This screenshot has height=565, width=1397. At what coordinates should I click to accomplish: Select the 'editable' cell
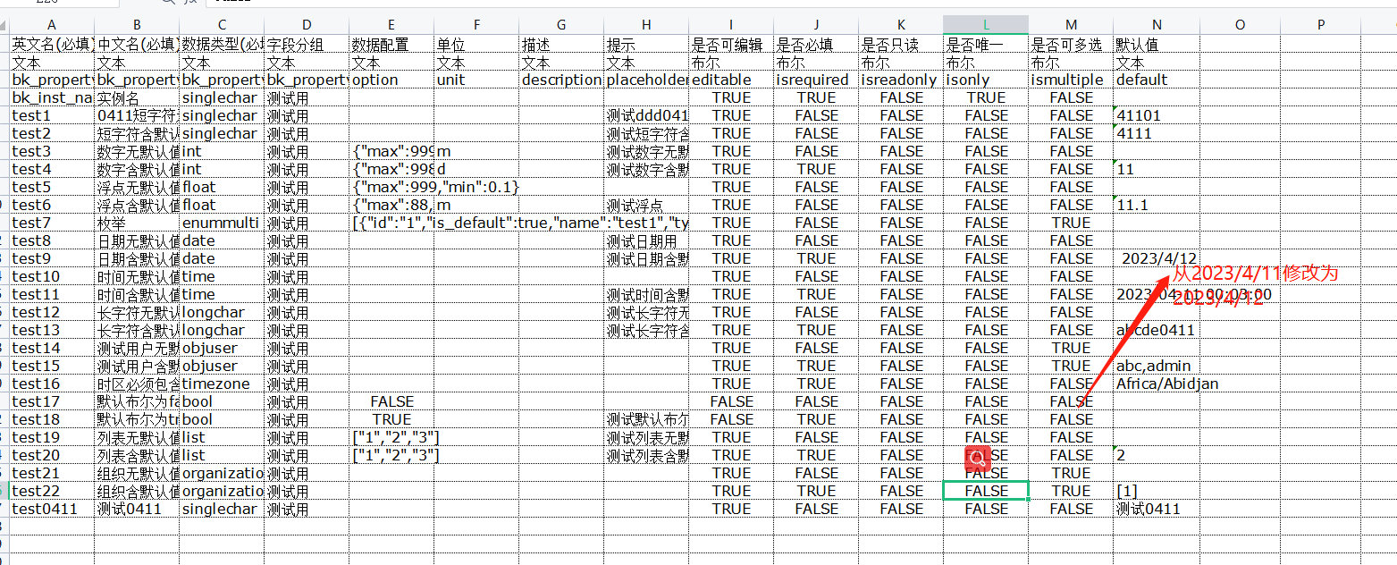pos(731,80)
